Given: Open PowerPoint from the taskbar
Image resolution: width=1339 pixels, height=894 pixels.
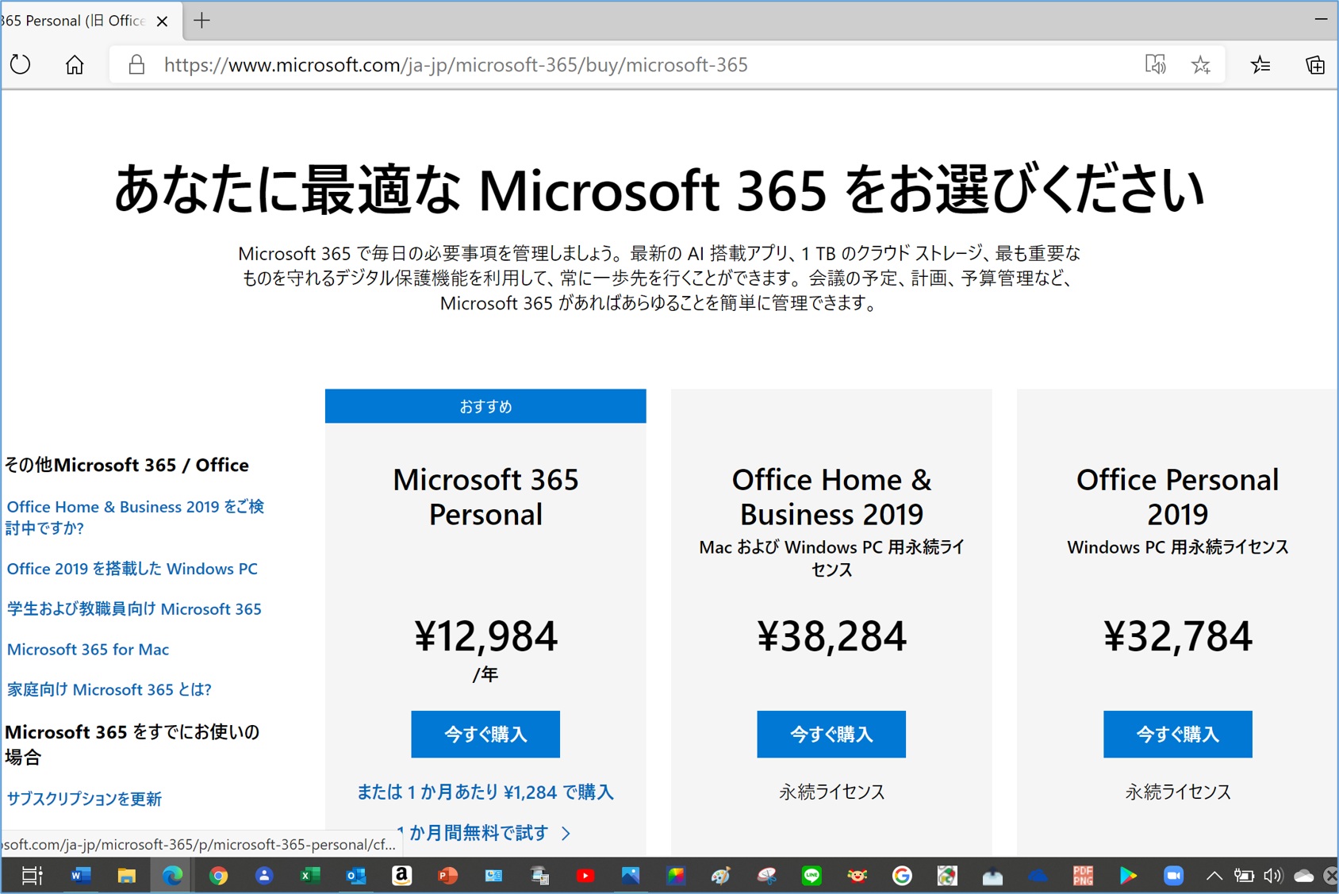Looking at the screenshot, I should pos(448,876).
